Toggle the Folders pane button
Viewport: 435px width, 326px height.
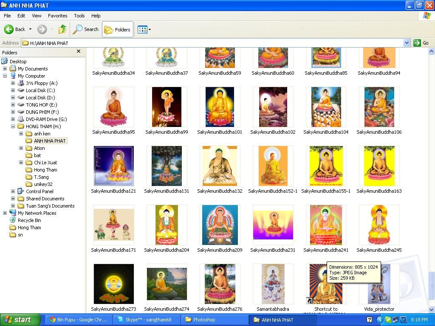click(x=118, y=29)
